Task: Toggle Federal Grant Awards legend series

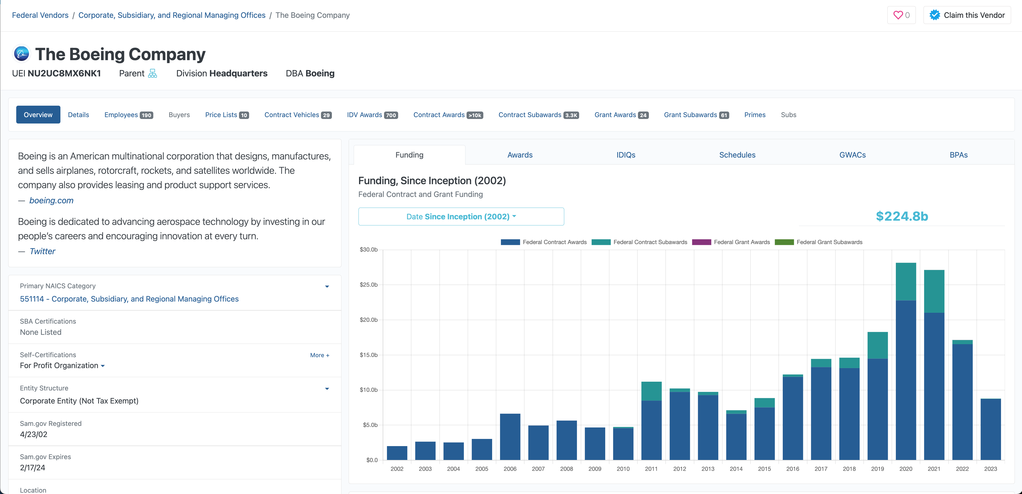Action: tap(731, 242)
